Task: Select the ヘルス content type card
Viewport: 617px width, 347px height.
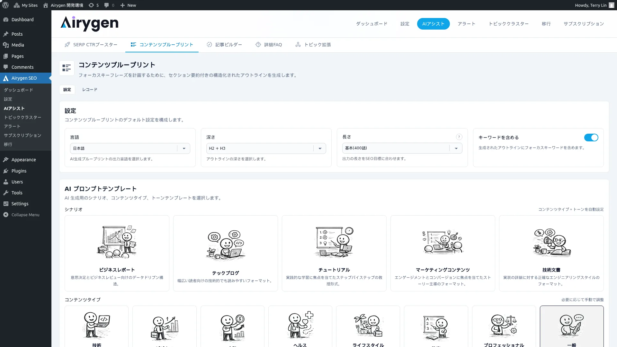Action: click(300, 326)
